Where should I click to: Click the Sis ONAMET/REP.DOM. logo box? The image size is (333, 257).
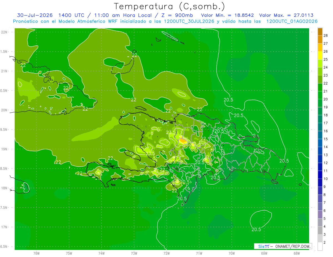point(283,246)
